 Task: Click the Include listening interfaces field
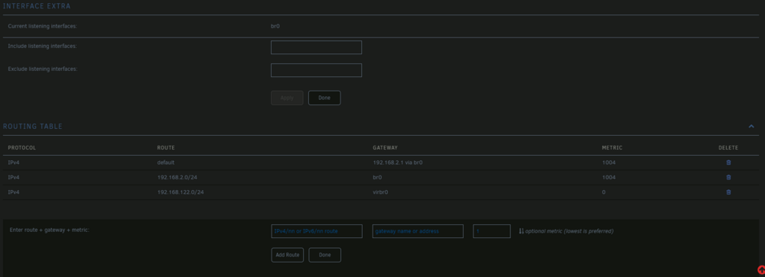(316, 47)
